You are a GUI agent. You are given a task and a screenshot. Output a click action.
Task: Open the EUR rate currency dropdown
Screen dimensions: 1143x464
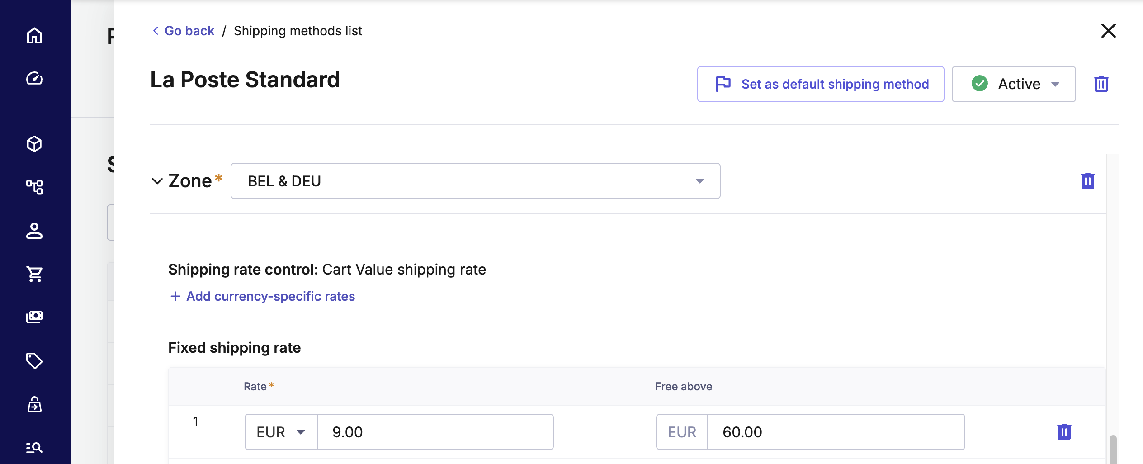(281, 432)
